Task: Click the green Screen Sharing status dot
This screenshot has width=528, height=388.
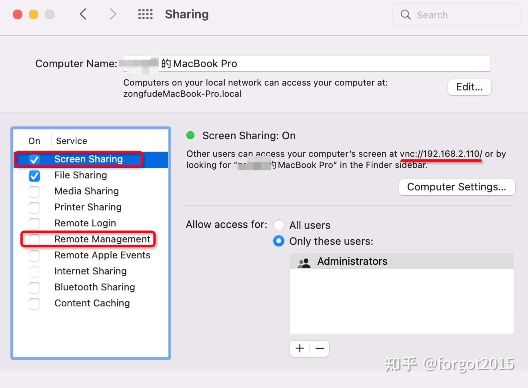Action: click(190, 136)
